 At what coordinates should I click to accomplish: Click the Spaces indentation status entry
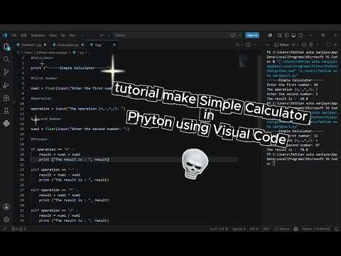click(239, 229)
